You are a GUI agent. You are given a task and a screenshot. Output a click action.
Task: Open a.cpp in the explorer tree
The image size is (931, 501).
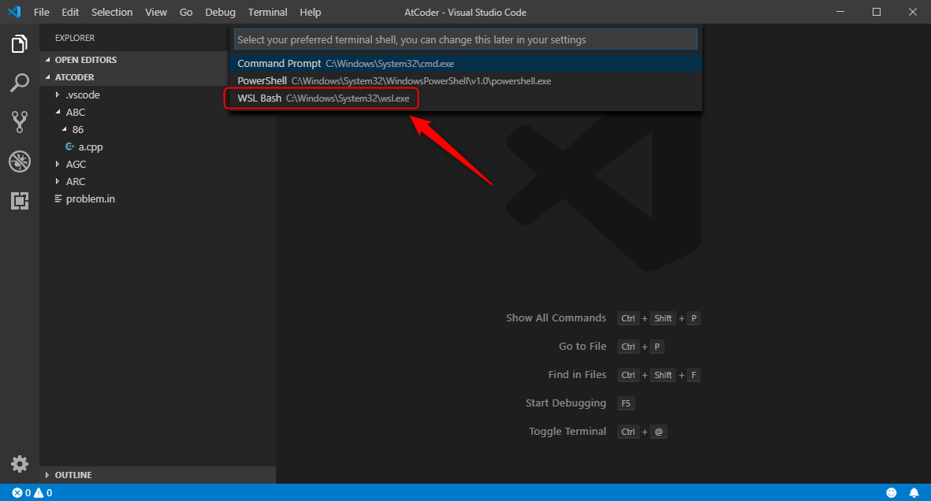tap(90, 147)
